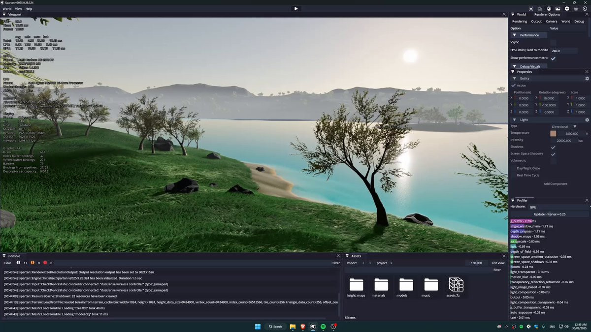Click the Viewport panel menu icon
Image resolution: width=591 pixels, height=332 pixels.
[4, 14]
